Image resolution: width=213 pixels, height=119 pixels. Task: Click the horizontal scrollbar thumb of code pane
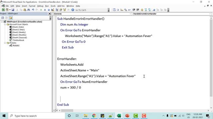click(x=67, y=110)
